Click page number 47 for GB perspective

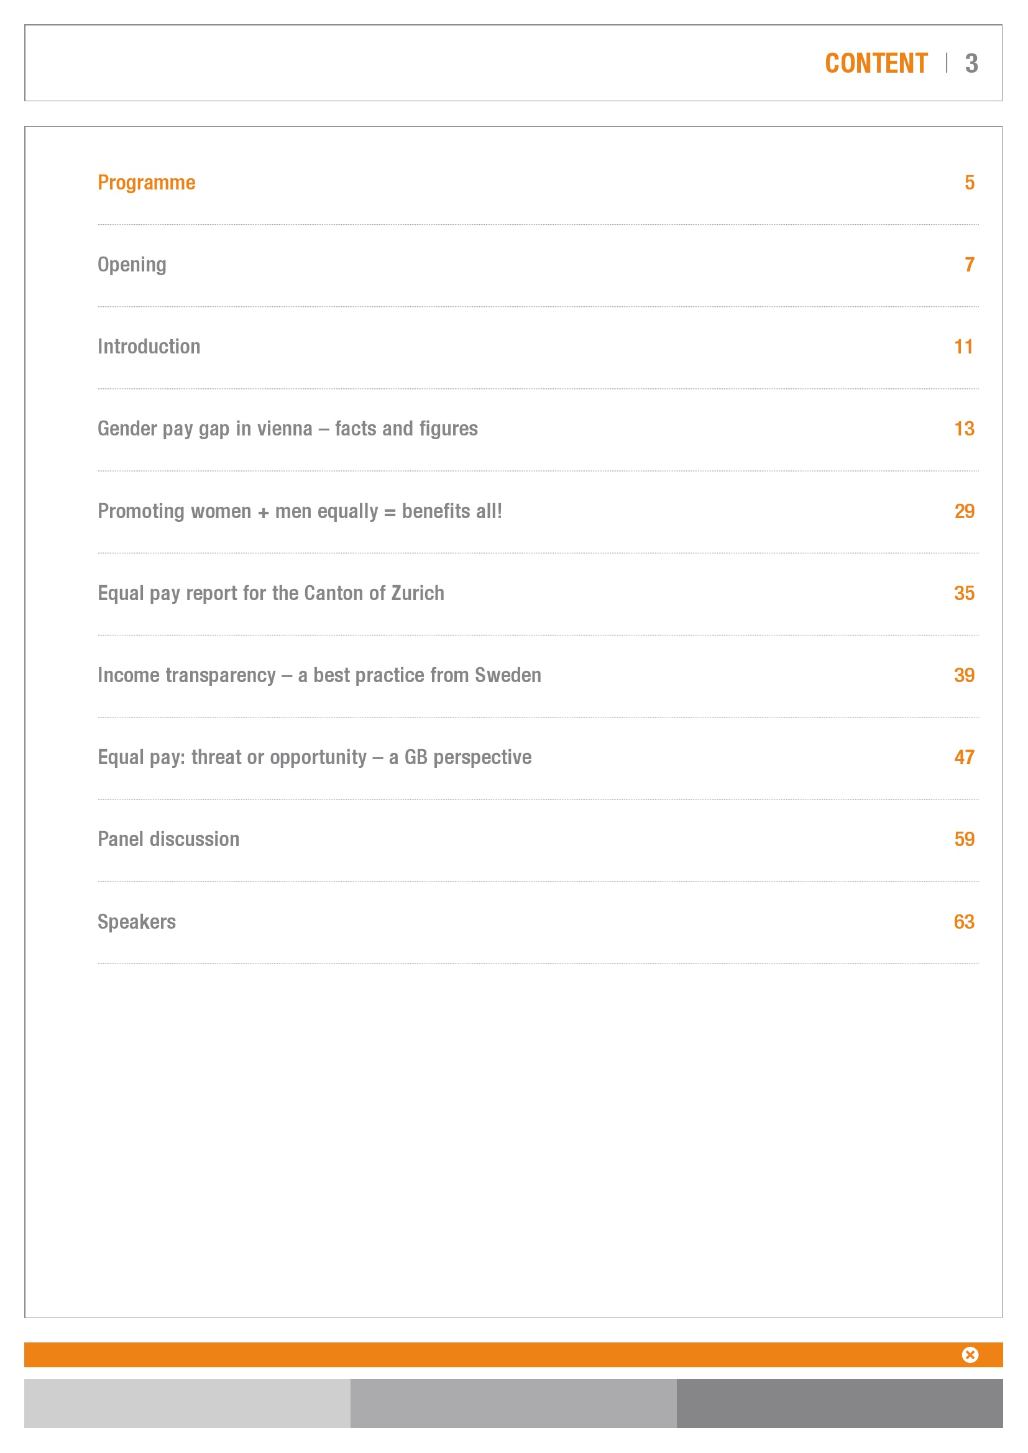click(x=964, y=757)
